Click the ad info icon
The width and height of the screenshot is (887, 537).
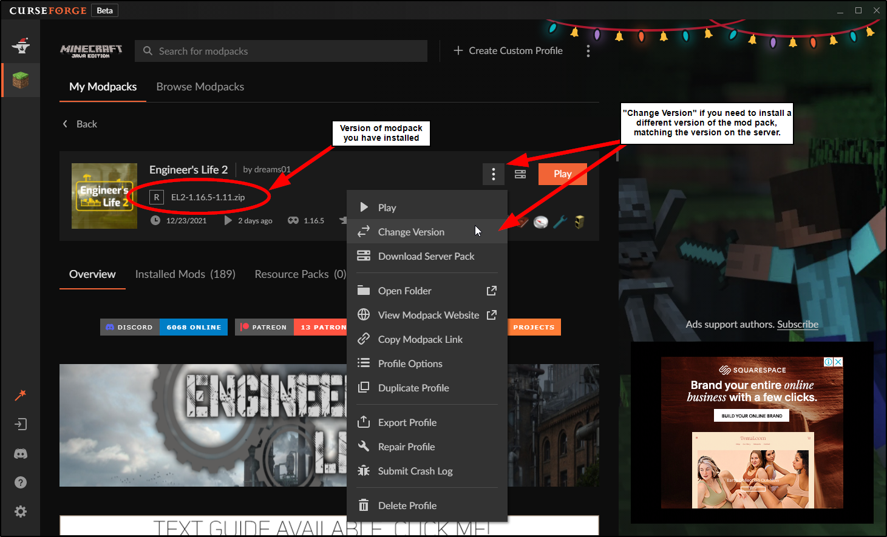tap(828, 362)
